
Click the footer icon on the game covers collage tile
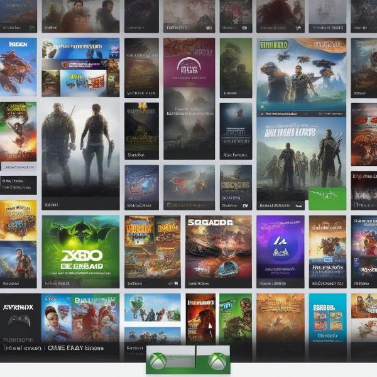[176, 283]
